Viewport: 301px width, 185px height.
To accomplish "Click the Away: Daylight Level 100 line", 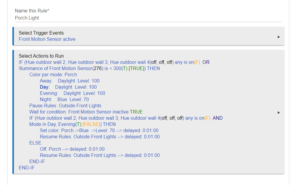I will (x=70, y=81).
